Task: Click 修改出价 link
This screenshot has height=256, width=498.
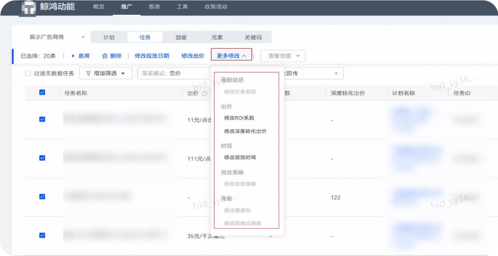Action: click(x=193, y=56)
